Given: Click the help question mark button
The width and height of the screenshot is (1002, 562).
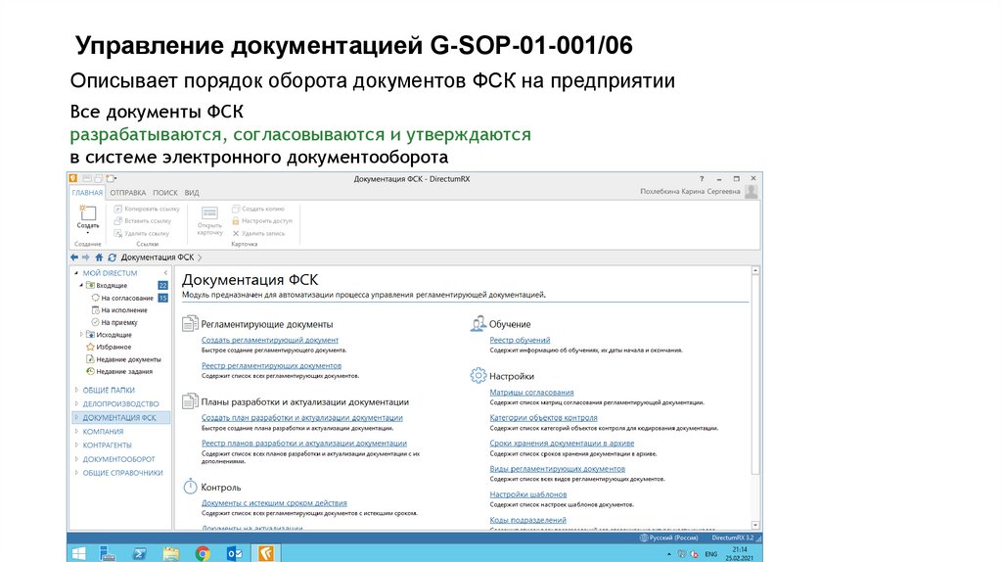Looking at the screenshot, I should coord(702,178).
